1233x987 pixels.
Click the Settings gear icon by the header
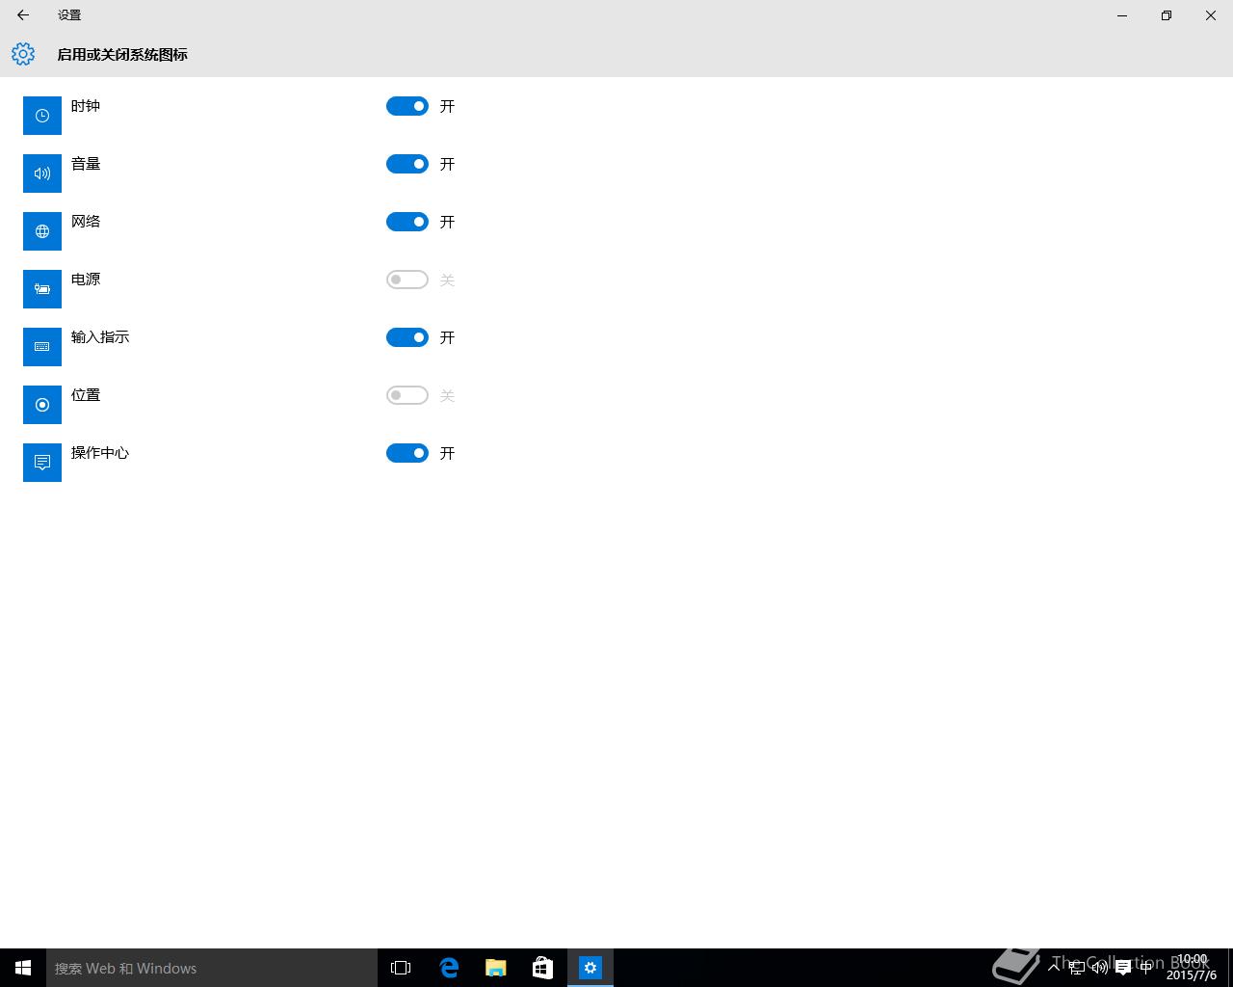tap(23, 54)
